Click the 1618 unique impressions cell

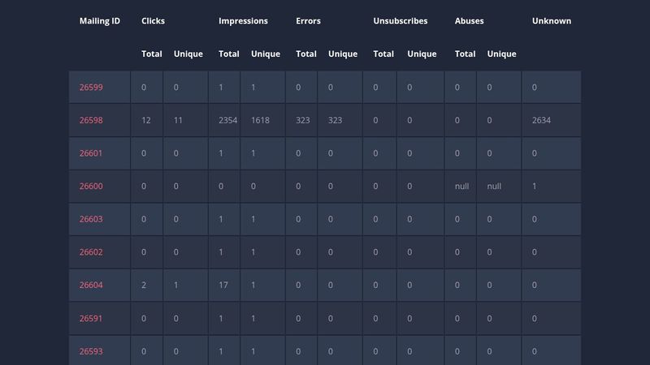262,120
